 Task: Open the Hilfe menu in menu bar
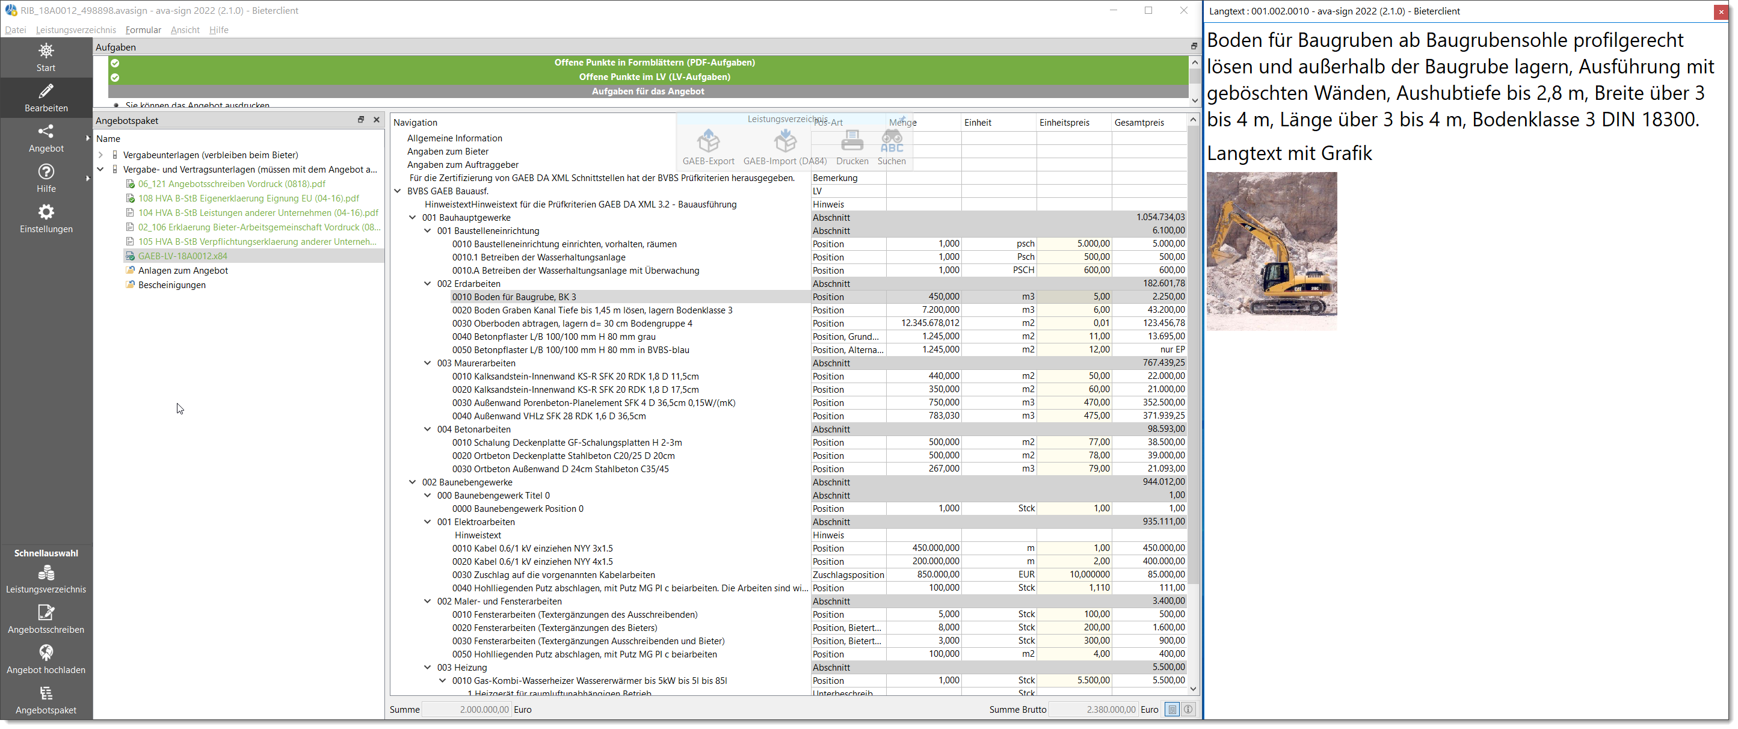(218, 29)
